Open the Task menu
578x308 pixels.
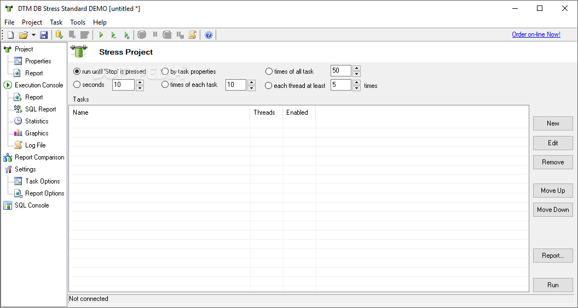pyautogui.click(x=56, y=22)
